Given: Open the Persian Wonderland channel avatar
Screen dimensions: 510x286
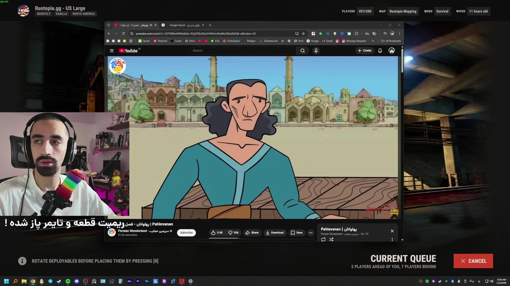Looking at the screenshot, I should pyautogui.click(x=112, y=232).
